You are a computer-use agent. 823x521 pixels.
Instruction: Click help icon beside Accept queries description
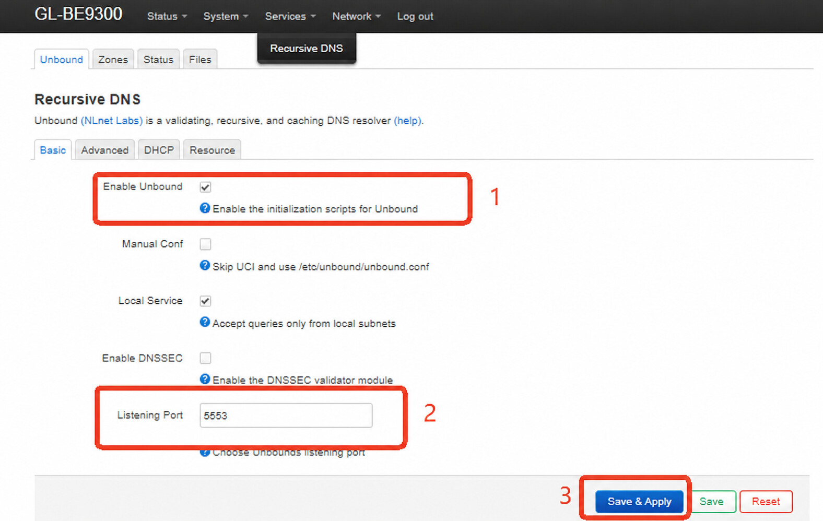point(205,322)
